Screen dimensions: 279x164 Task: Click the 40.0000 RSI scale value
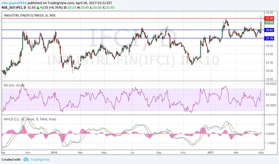[x=271, y=105]
